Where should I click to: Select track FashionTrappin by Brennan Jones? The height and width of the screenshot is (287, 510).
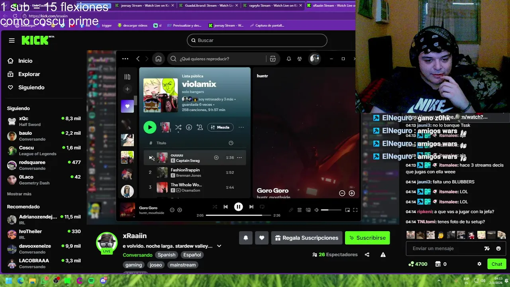pos(195,173)
